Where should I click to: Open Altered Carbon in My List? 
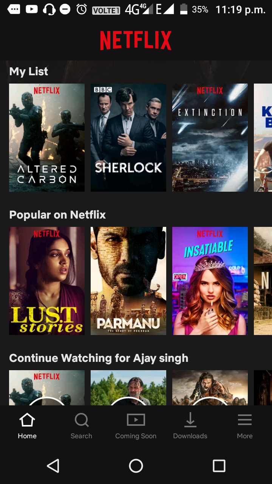[47, 138]
